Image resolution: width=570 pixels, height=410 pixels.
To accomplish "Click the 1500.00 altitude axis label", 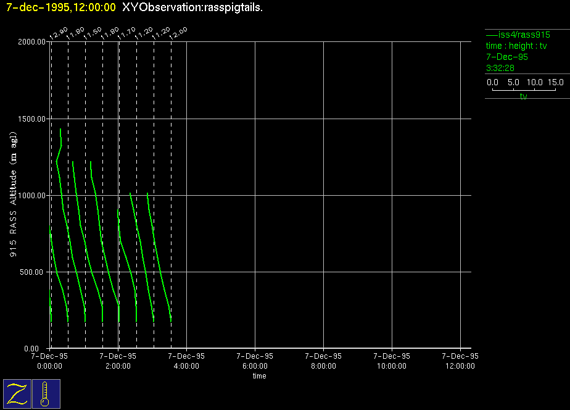I will coord(32,119).
